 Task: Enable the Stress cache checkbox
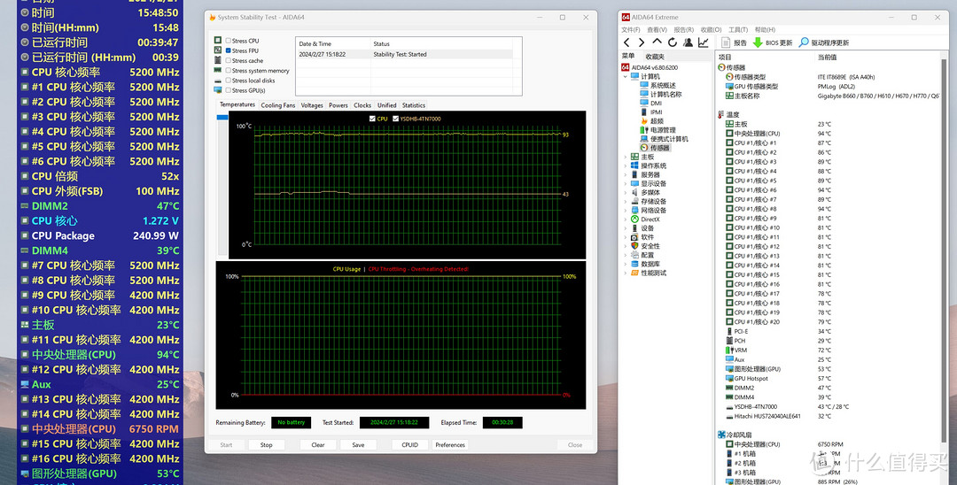point(229,60)
